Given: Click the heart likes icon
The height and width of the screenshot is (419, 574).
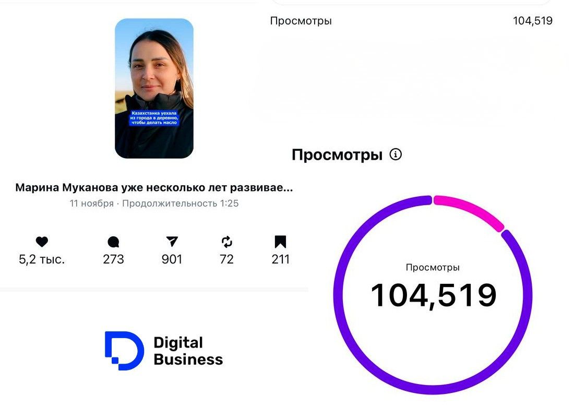Looking at the screenshot, I should 42,242.
